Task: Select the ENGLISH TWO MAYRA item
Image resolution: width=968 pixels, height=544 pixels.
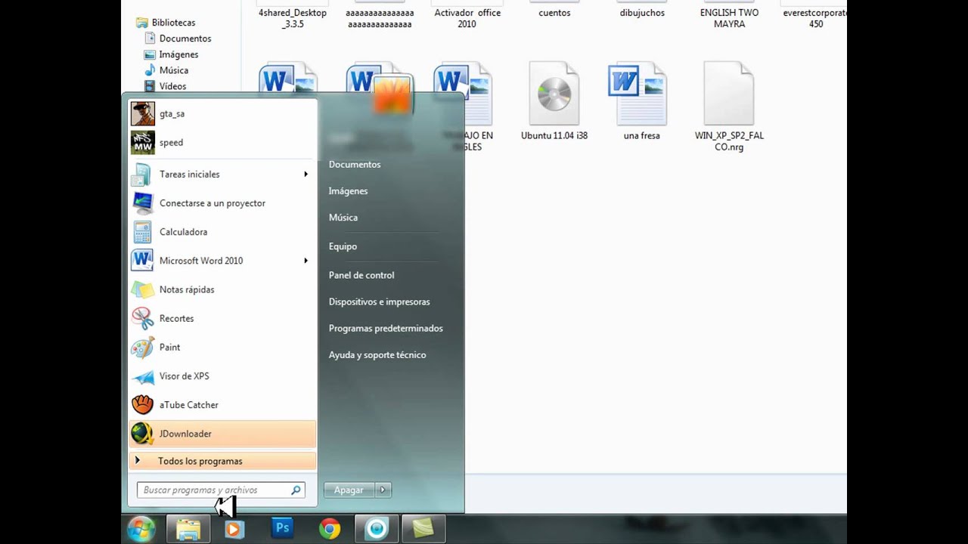Action: [x=729, y=18]
